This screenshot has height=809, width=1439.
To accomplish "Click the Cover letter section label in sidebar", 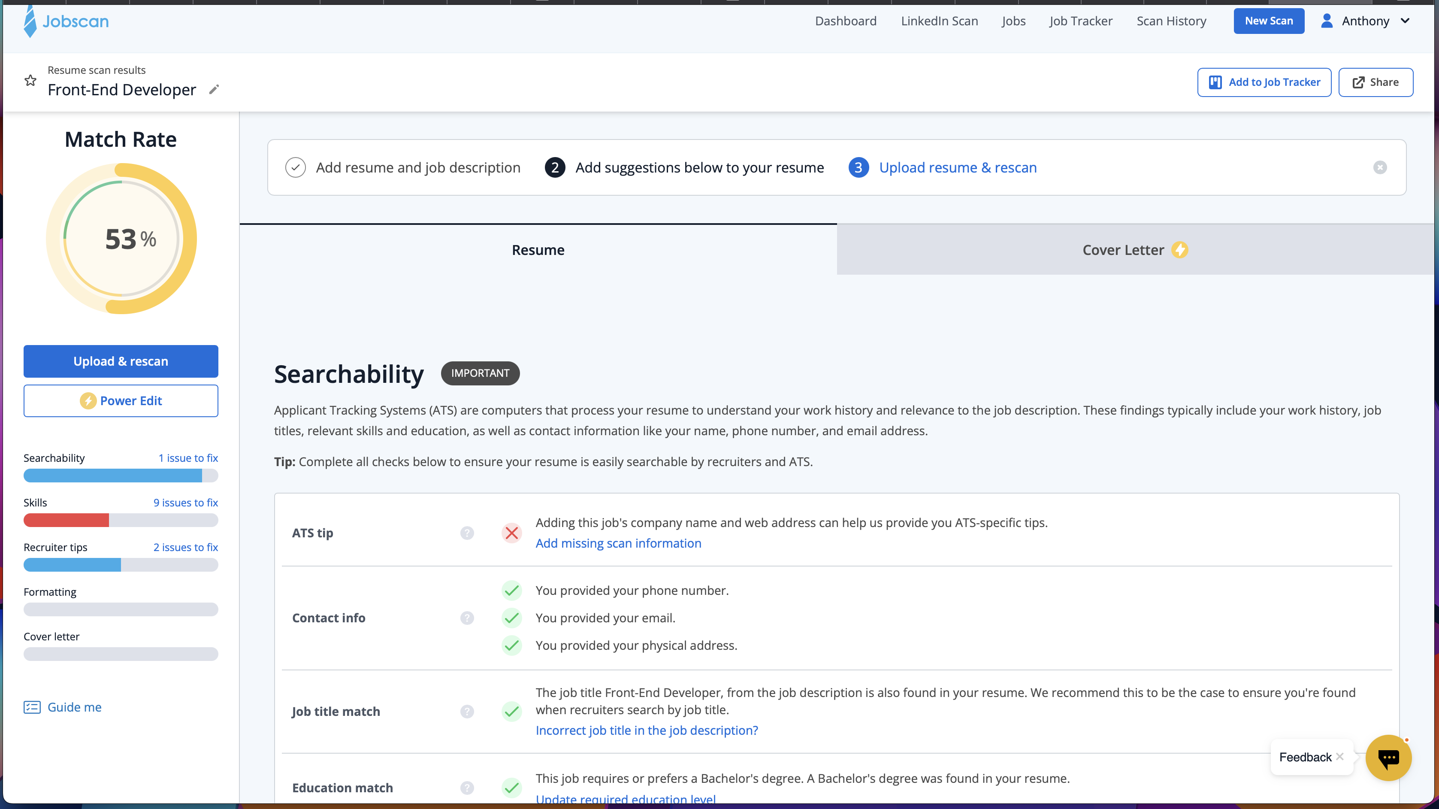I will [x=51, y=636].
